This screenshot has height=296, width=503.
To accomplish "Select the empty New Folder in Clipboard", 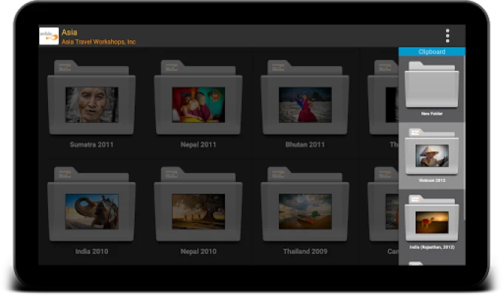I will coord(431,86).
